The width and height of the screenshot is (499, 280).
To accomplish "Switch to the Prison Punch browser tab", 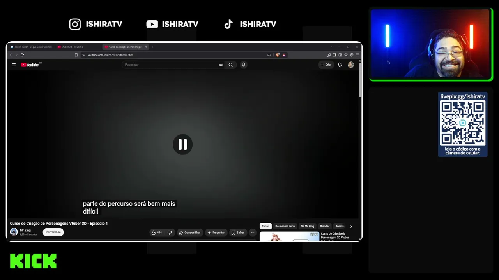I will point(31,47).
